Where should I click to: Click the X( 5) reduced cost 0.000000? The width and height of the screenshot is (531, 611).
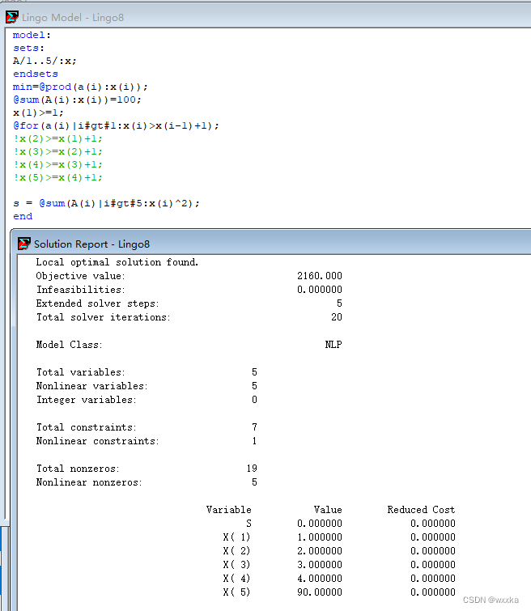(433, 592)
